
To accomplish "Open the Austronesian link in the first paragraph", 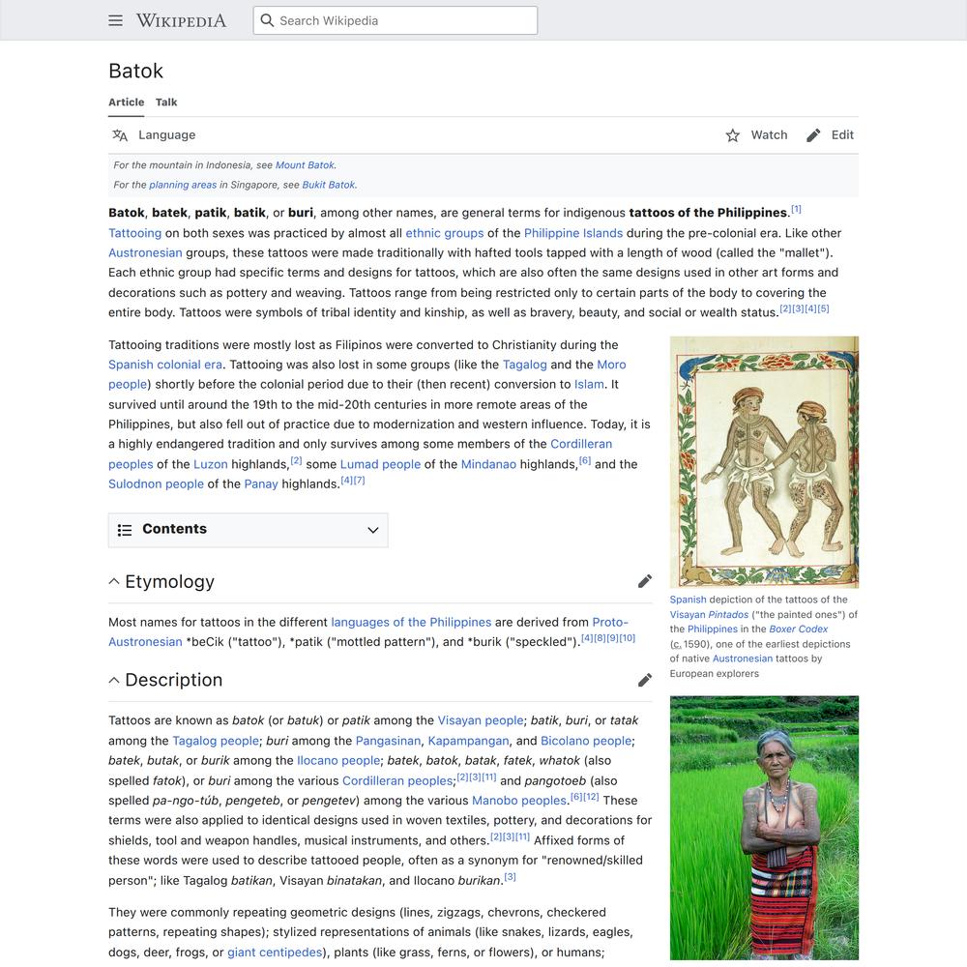I will click(146, 252).
